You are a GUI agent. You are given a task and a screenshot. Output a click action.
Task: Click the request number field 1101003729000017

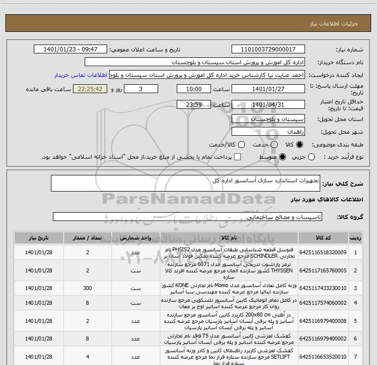point(268,49)
